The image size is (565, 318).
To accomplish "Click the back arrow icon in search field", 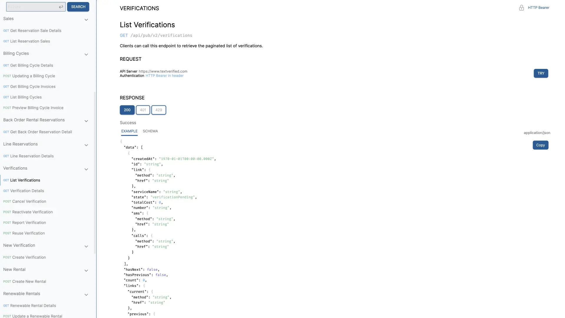I will [x=61, y=6].
